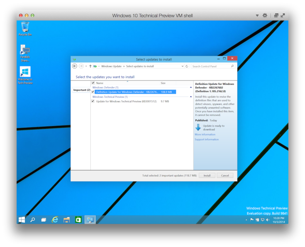Open recent locations dropdown arrow
Viewport: 305px width, 247px height.
coord(86,66)
